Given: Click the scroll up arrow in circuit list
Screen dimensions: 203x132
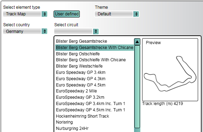Looking at the screenshot, I should pos(137,42).
